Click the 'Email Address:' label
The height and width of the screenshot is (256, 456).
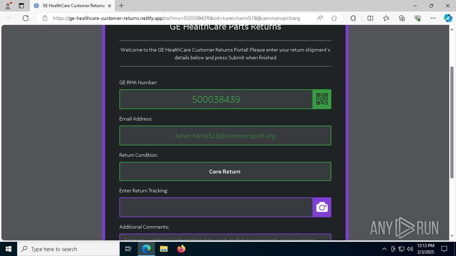[x=136, y=119]
